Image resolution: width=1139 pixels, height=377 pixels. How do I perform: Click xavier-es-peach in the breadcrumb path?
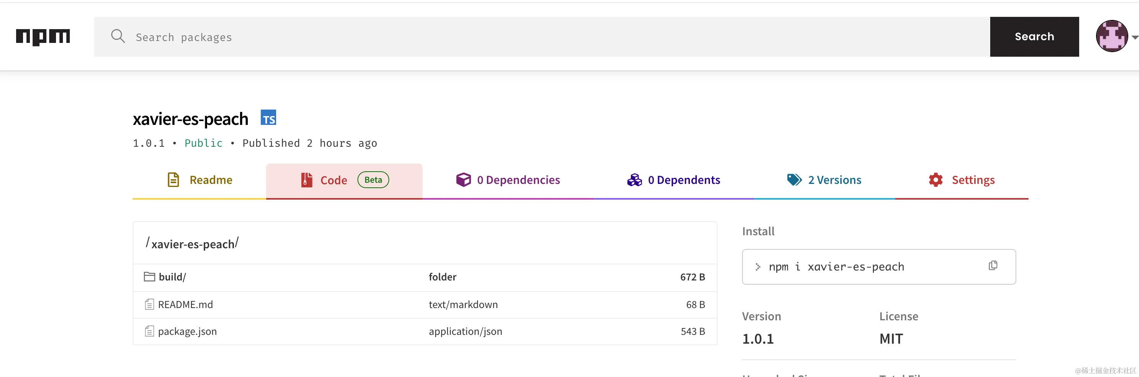193,244
